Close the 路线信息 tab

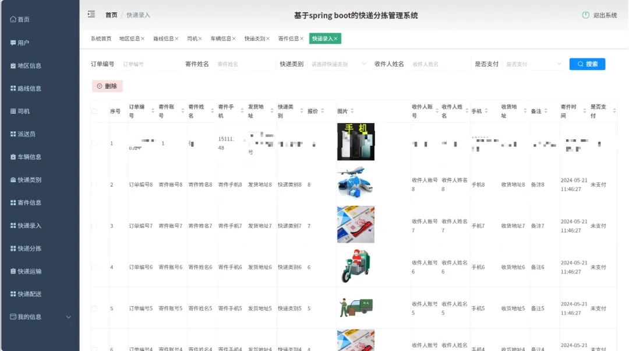(176, 38)
